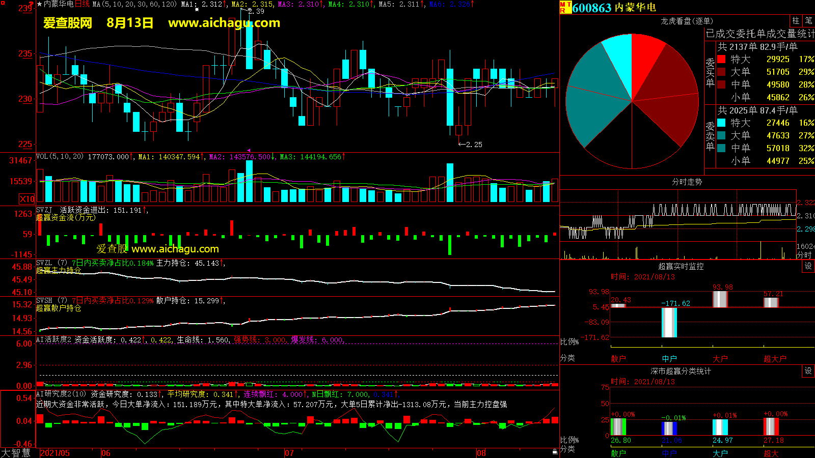Click the red question mark icon above chart

31,4
